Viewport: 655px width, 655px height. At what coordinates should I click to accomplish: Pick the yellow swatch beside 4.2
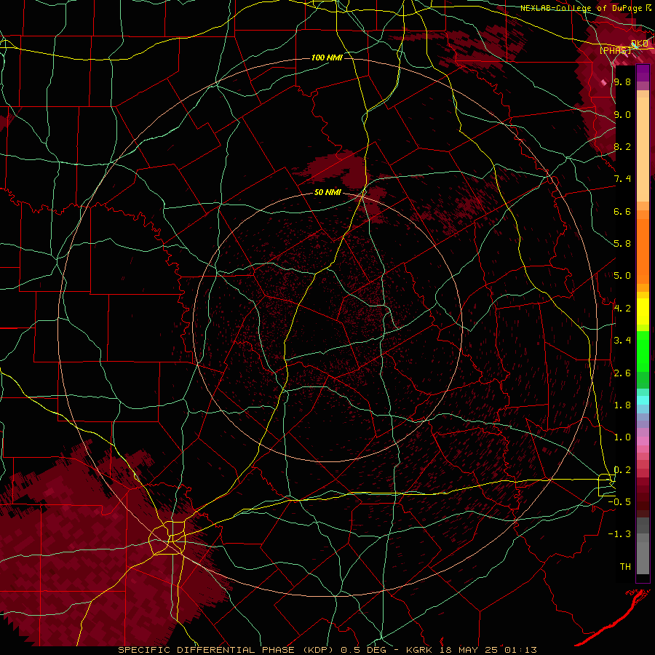[x=643, y=311]
